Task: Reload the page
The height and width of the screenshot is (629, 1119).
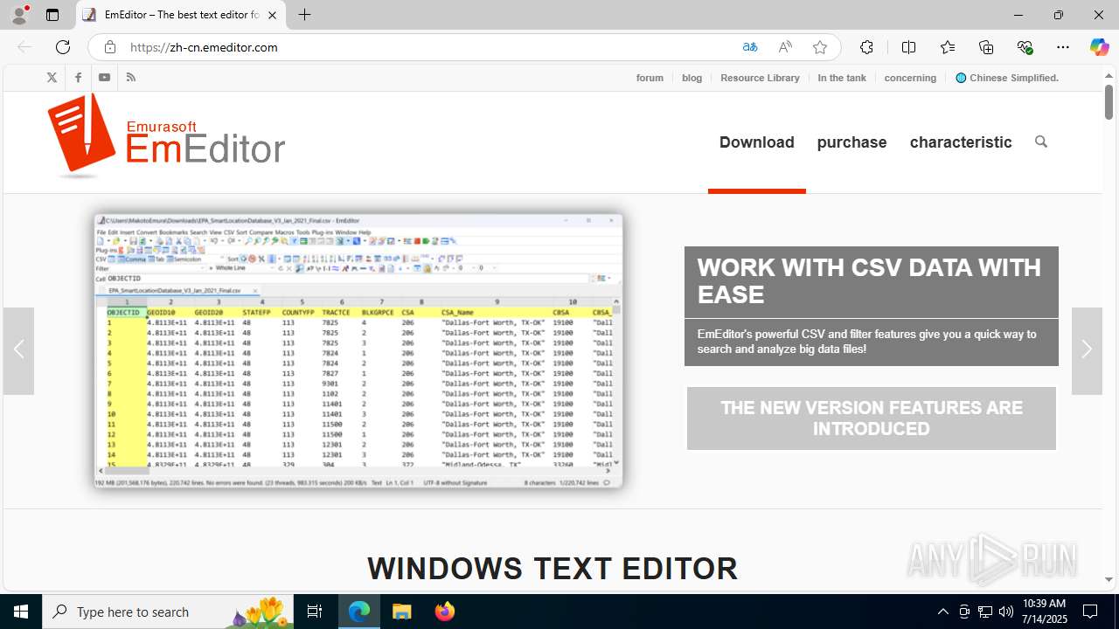Action: click(x=63, y=47)
